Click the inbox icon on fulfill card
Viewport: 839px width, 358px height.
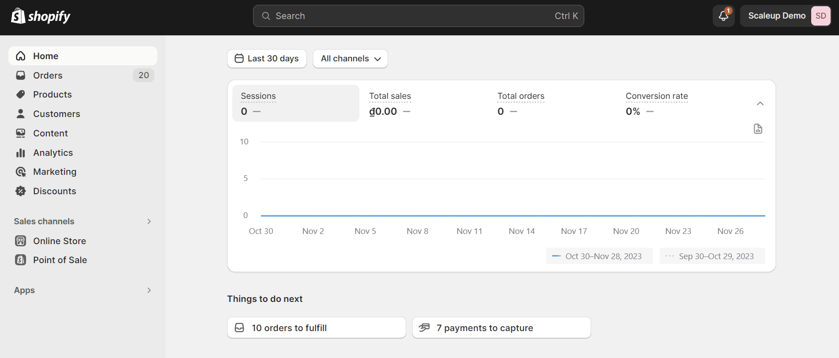[239, 328]
